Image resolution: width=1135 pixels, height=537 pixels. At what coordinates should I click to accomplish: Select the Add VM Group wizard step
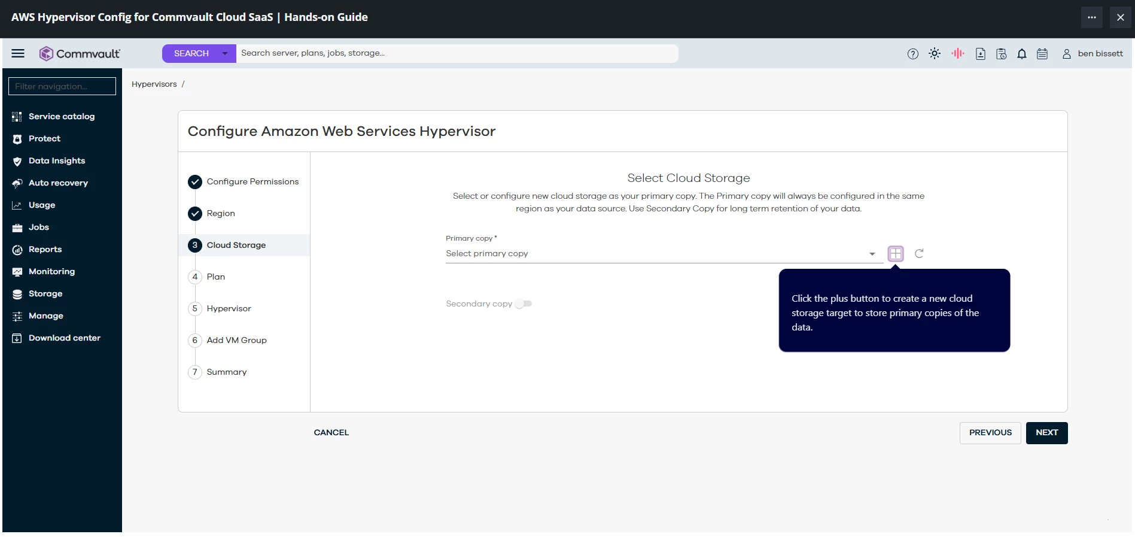pos(228,341)
